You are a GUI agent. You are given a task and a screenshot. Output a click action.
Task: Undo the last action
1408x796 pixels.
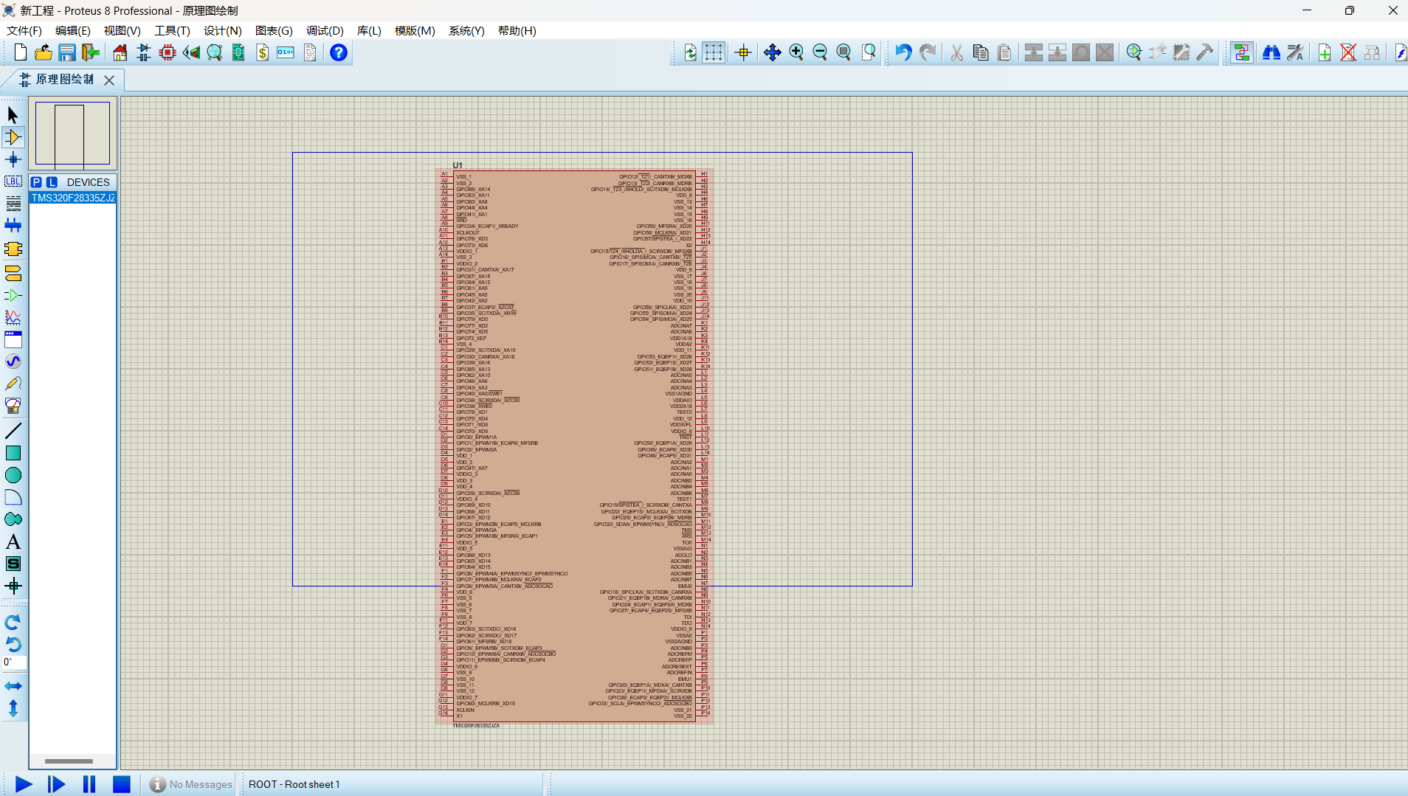pyautogui.click(x=903, y=52)
